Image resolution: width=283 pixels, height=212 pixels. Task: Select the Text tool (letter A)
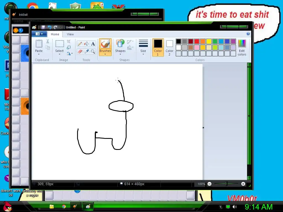coord(93,44)
